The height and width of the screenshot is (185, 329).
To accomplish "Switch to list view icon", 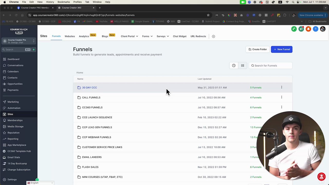I will [x=242, y=66].
